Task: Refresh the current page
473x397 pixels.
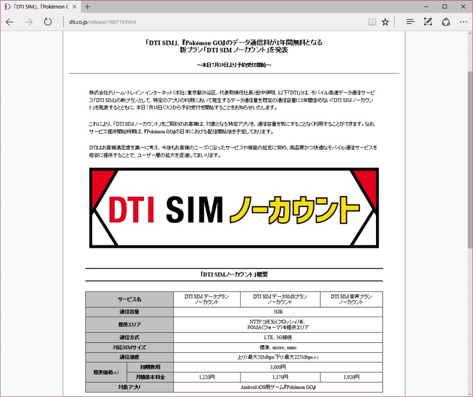Action: coord(48,22)
